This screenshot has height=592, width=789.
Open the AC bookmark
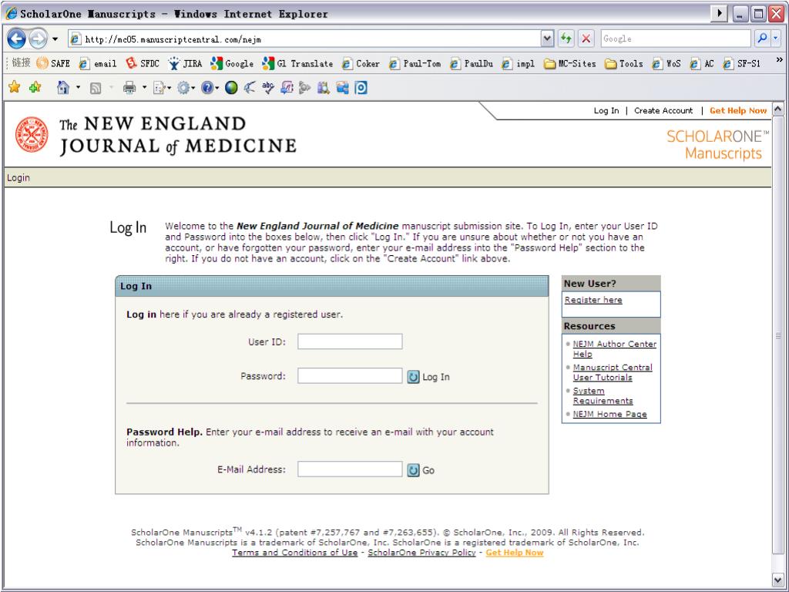click(x=702, y=63)
